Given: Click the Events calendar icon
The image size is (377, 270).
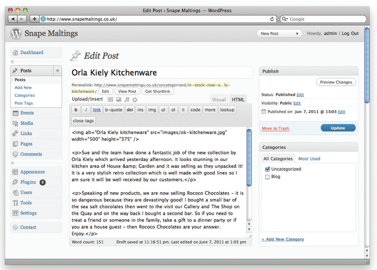Looking at the screenshot, I should [x=15, y=113].
